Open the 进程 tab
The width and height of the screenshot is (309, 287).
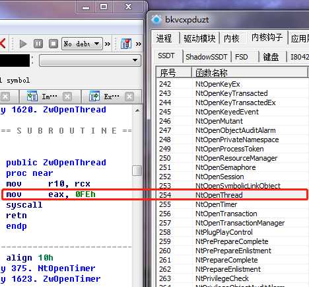point(164,38)
